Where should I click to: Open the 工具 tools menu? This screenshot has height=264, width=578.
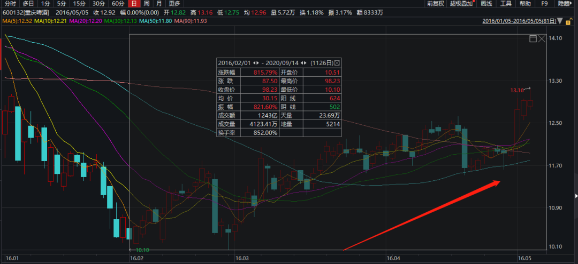click(x=506, y=4)
